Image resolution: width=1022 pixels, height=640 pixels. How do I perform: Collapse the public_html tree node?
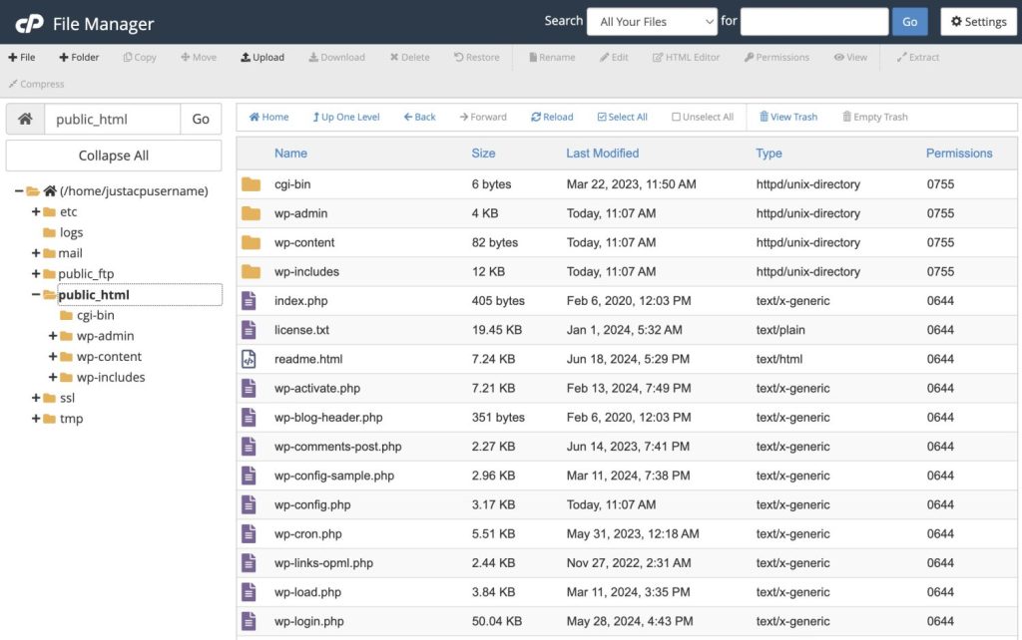point(36,295)
